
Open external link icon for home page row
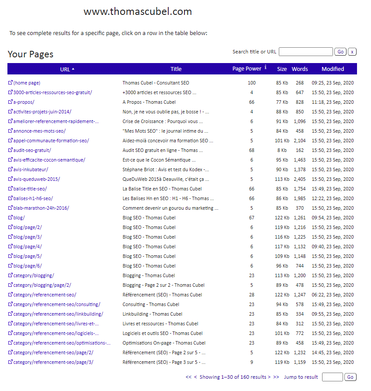tap(10, 83)
